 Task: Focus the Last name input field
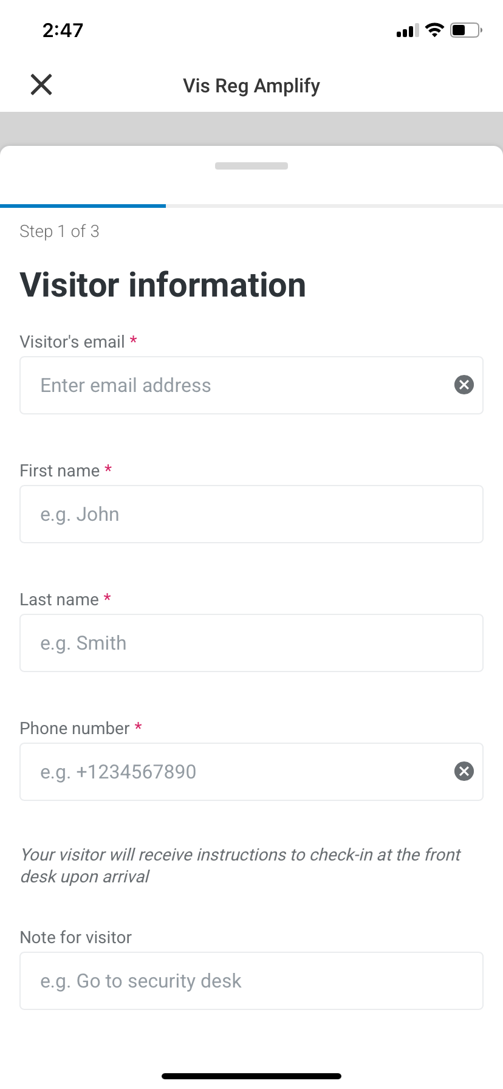(251, 643)
